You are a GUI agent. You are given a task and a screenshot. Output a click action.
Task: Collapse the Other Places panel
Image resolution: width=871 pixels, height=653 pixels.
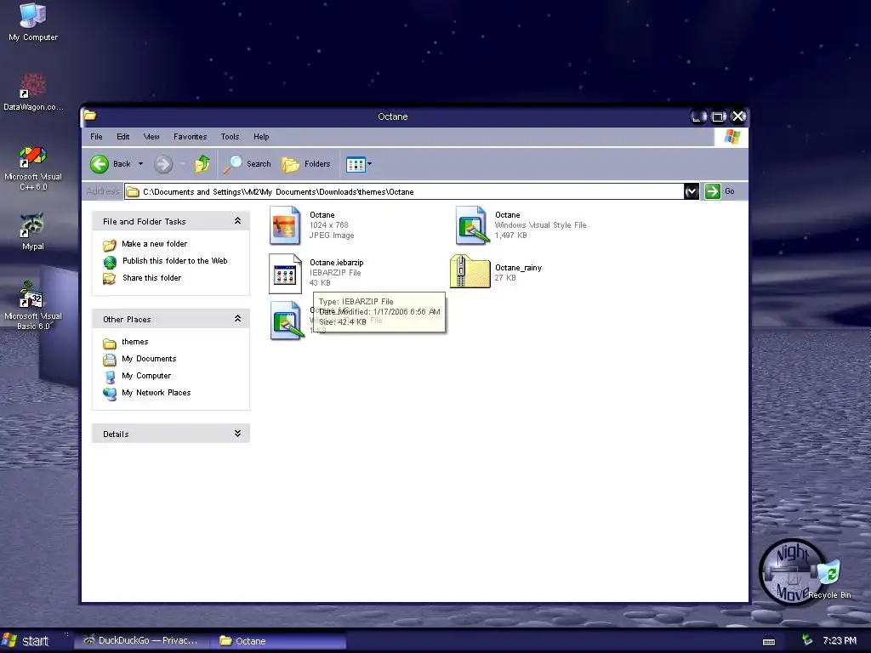tap(238, 319)
